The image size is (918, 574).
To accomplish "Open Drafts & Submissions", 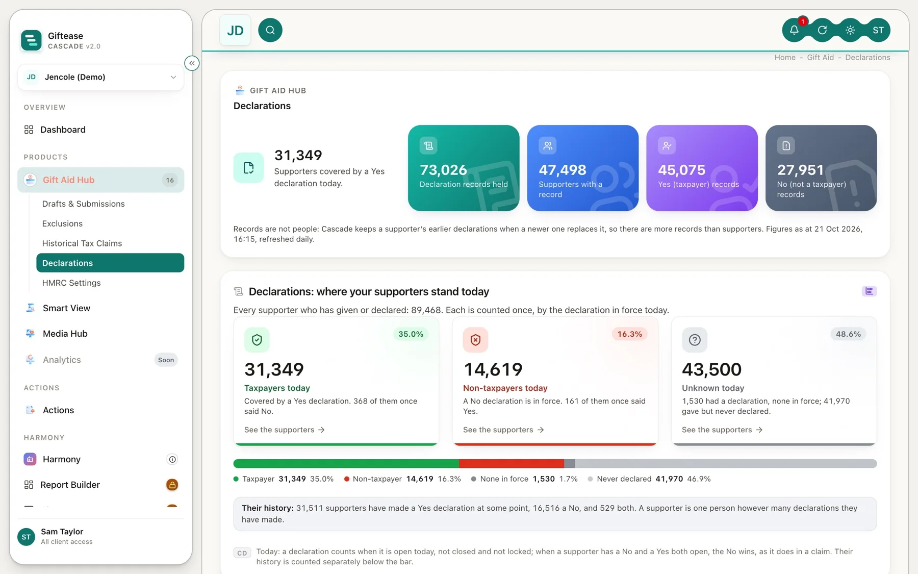I will coord(110,204).
